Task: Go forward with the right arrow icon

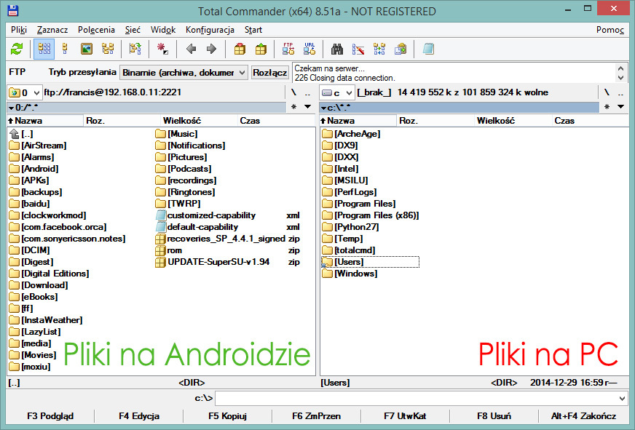Action: click(211, 49)
